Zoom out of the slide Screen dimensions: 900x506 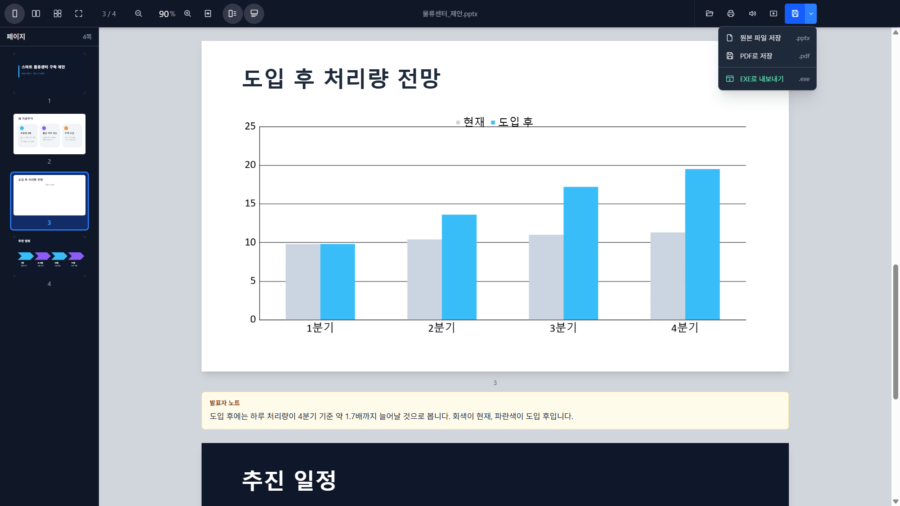pyautogui.click(x=139, y=13)
